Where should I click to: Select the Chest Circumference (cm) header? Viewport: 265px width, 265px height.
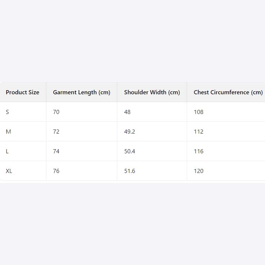(228, 92)
